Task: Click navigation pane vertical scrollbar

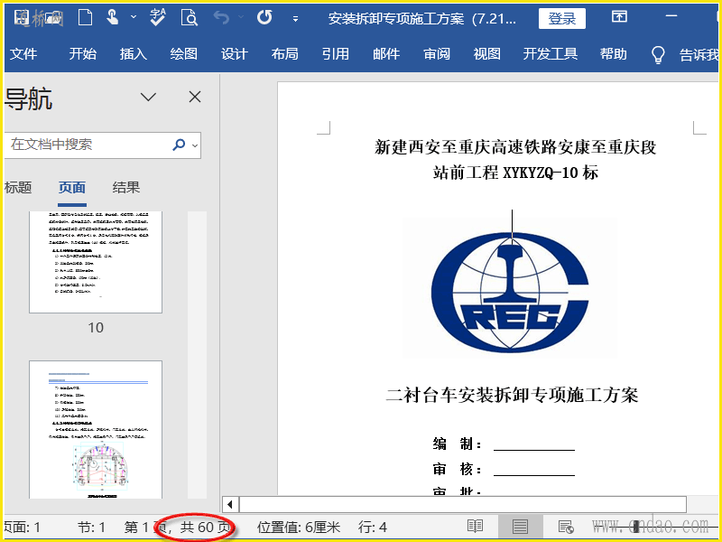Action: pyautogui.click(x=197, y=355)
